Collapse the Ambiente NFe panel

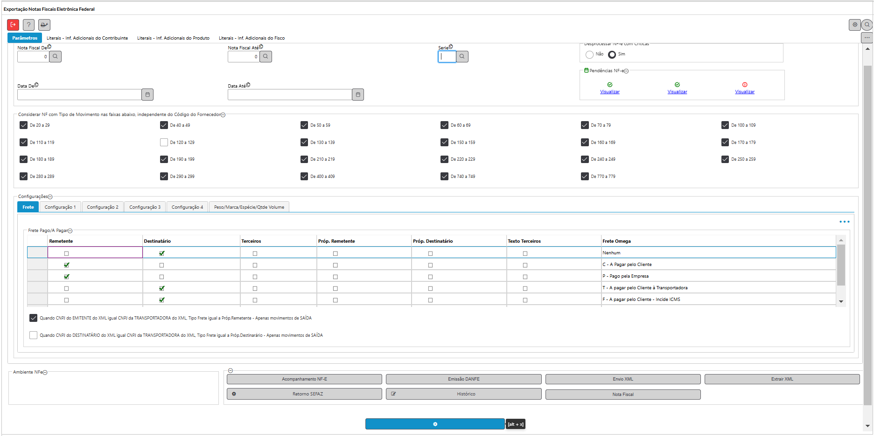(45, 373)
